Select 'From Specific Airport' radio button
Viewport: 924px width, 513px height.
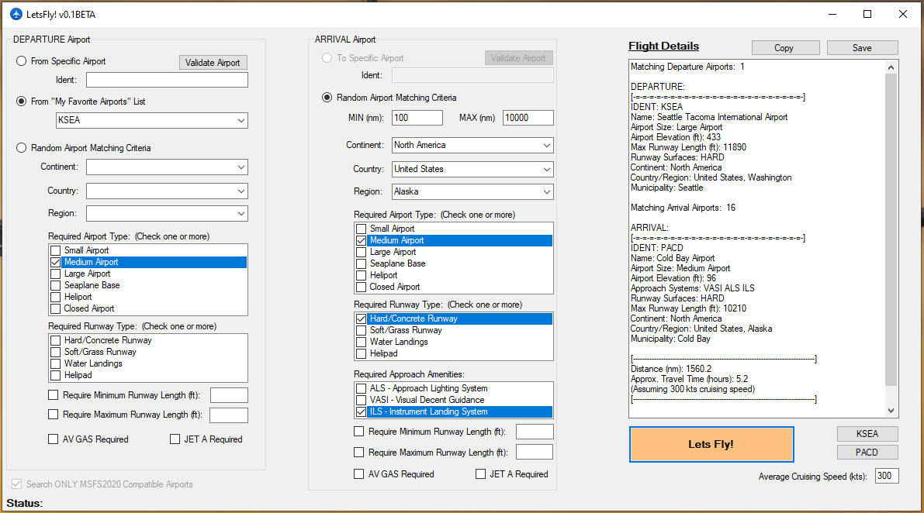pyautogui.click(x=22, y=61)
